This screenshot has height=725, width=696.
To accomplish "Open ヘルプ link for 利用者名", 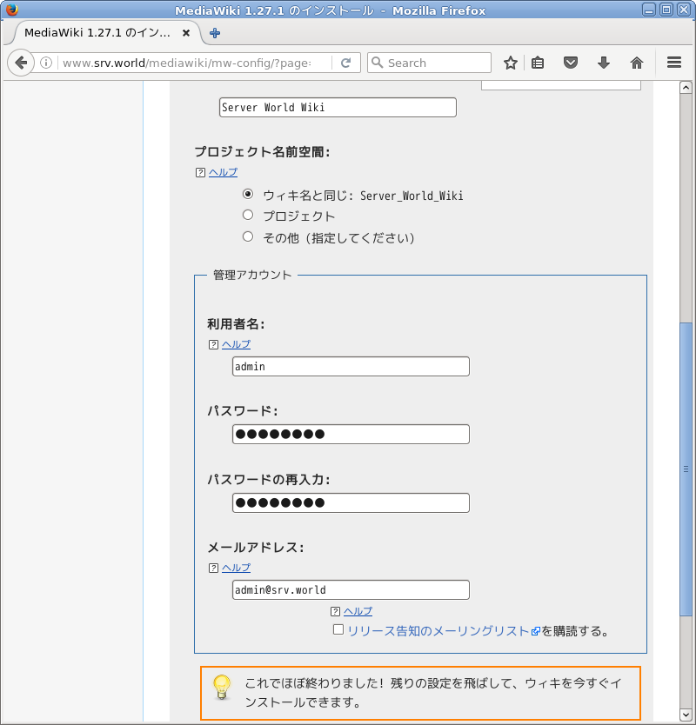I will [236, 344].
